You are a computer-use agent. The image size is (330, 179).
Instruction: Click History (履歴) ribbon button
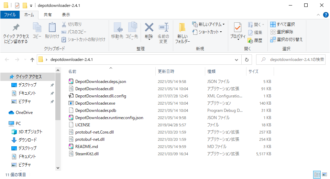tap(255, 40)
